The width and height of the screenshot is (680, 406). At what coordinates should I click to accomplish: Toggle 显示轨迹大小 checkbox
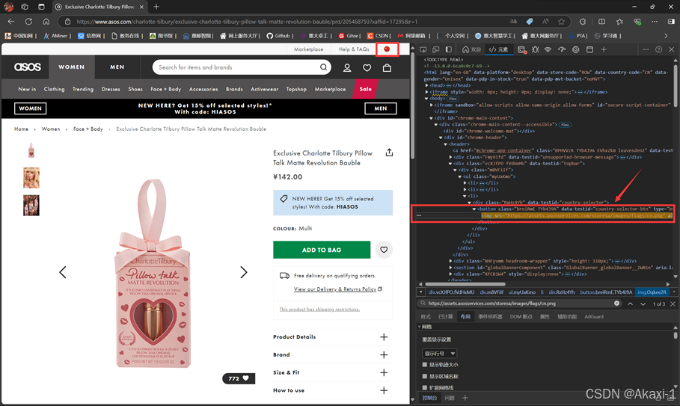coord(425,365)
